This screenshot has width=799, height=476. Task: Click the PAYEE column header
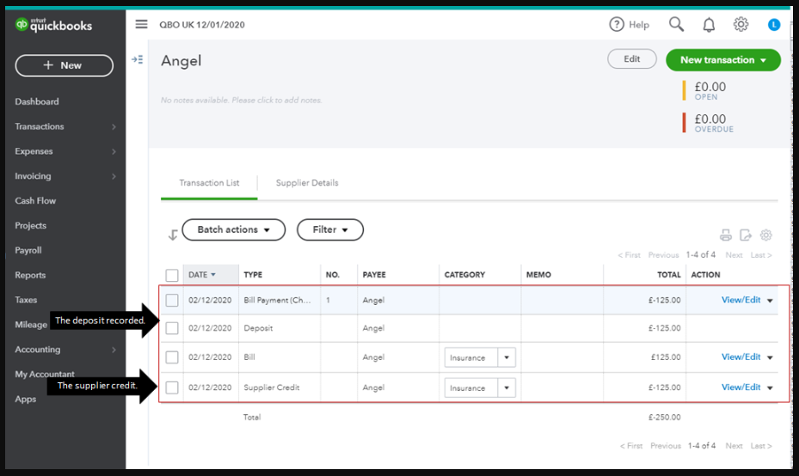(374, 275)
